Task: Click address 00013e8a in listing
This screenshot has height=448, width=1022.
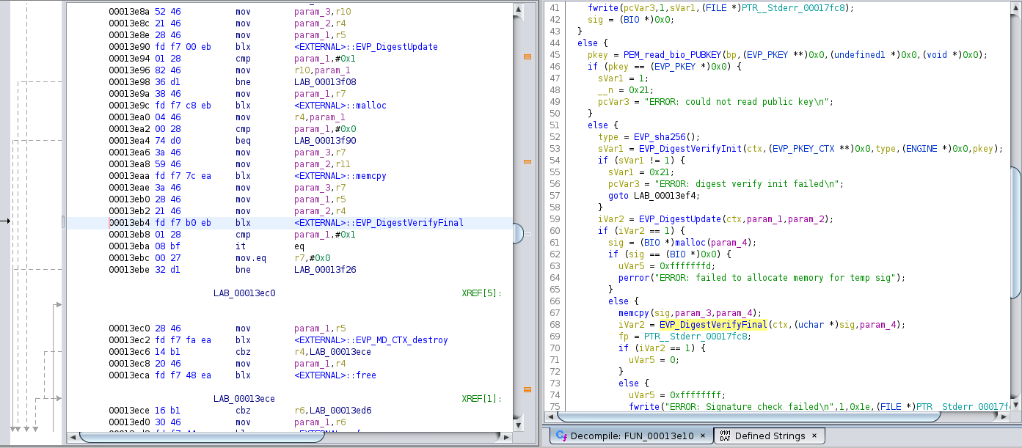Action: click(x=129, y=12)
